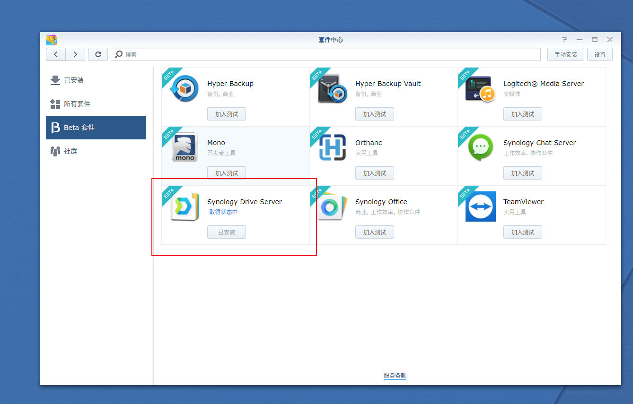Screen dimensions: 633x404
Task: Click the Mono title text
Action: (x=216, y=143)
